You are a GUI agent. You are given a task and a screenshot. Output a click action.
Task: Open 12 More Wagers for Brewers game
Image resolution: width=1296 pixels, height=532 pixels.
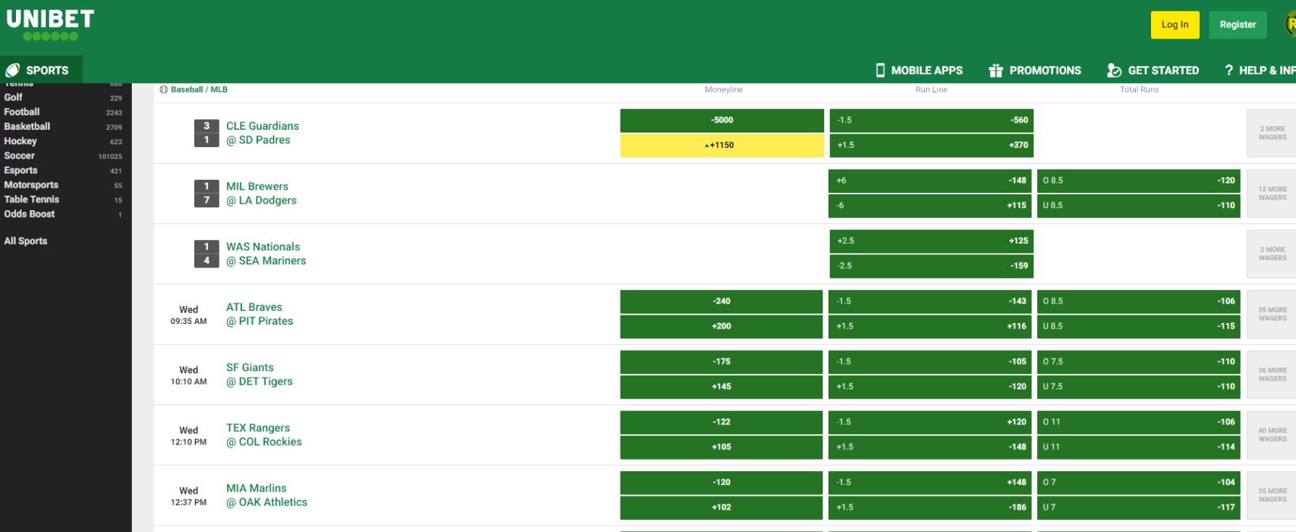coord(1272,194)
